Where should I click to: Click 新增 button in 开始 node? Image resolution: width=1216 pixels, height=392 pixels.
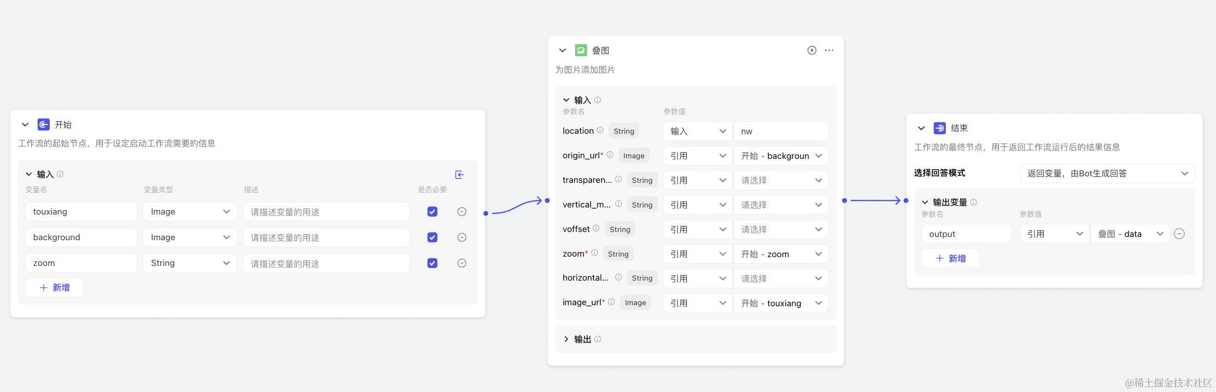click(55, 288)
